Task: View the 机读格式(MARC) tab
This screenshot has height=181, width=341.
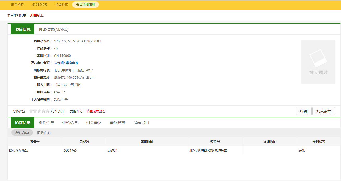Action: coord(53,29)
